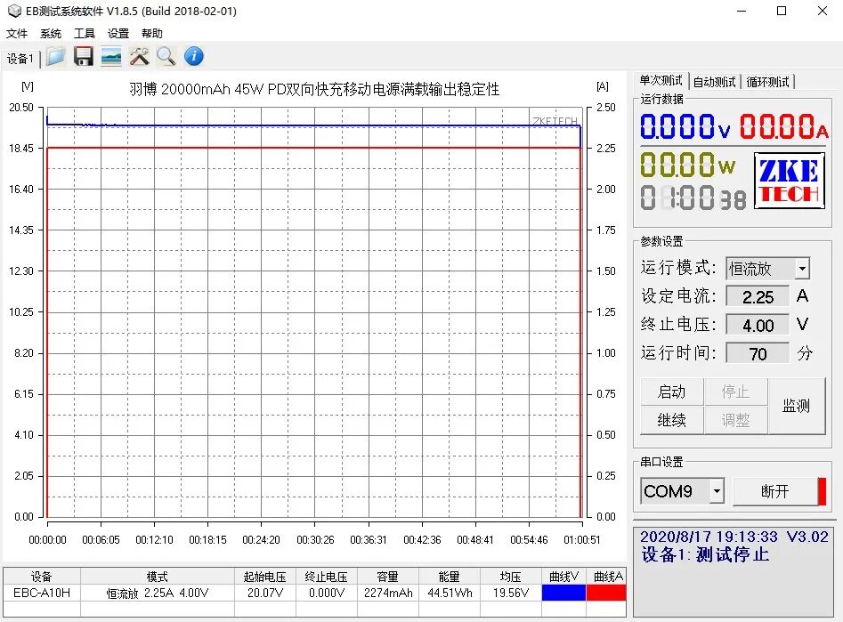
Task: Select the 恒流放 2.25A 4.00V mode cell
Action: (x=158, y=593)
